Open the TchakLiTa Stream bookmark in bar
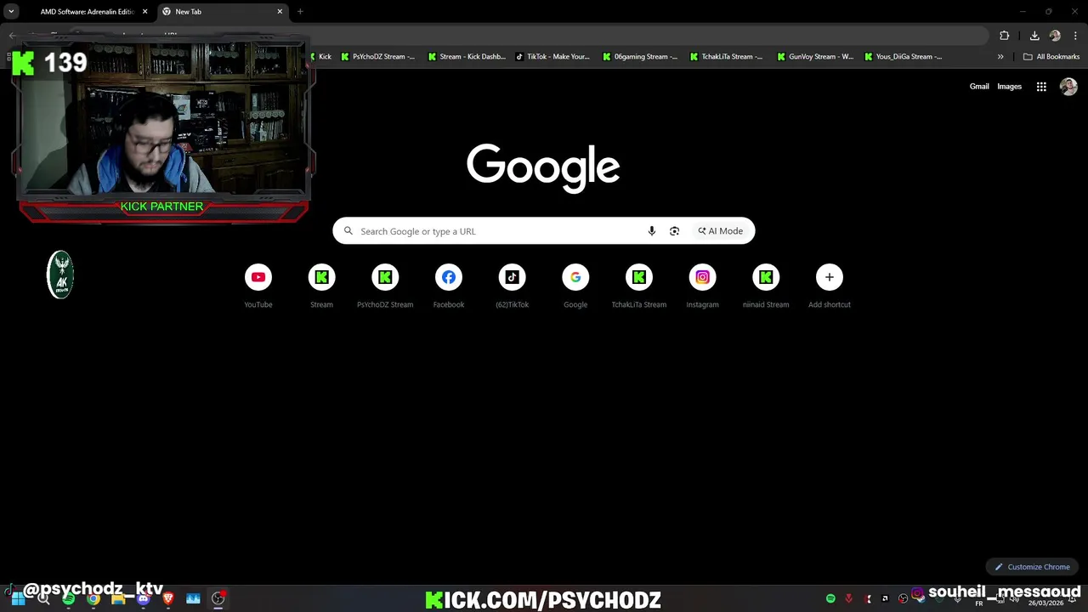 [x=727, y=57]
